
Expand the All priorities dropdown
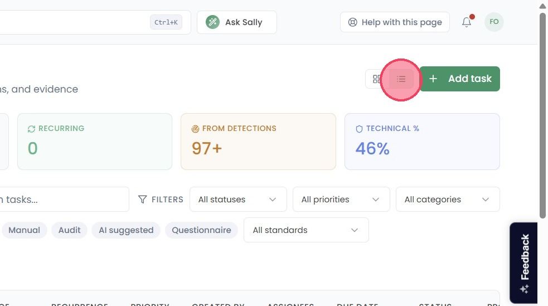coord(341,200)
